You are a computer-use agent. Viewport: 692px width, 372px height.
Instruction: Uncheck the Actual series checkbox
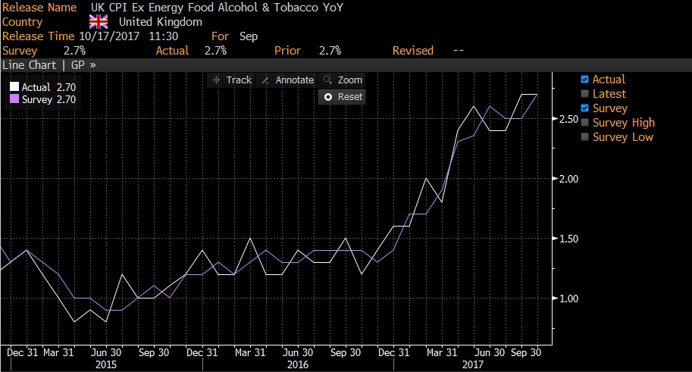(x=584, y=80)
